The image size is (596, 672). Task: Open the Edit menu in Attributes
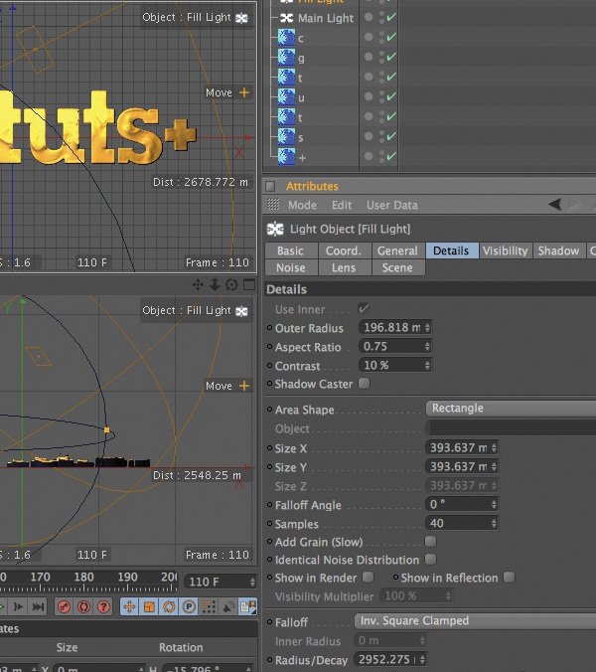[x=342, y=205]
